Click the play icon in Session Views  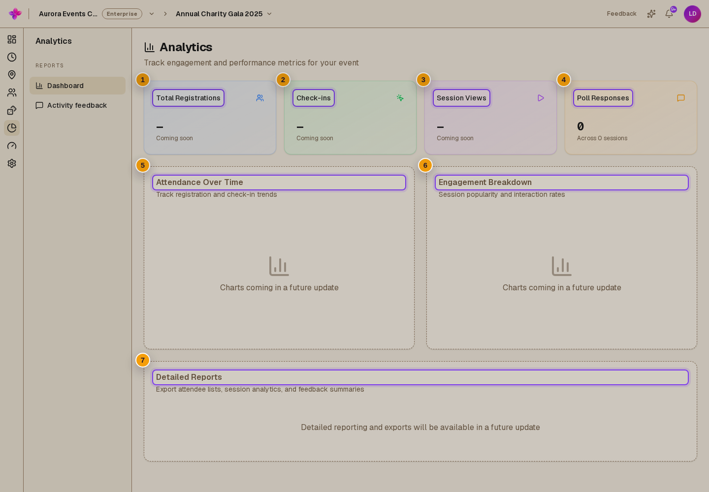[541, 98]
